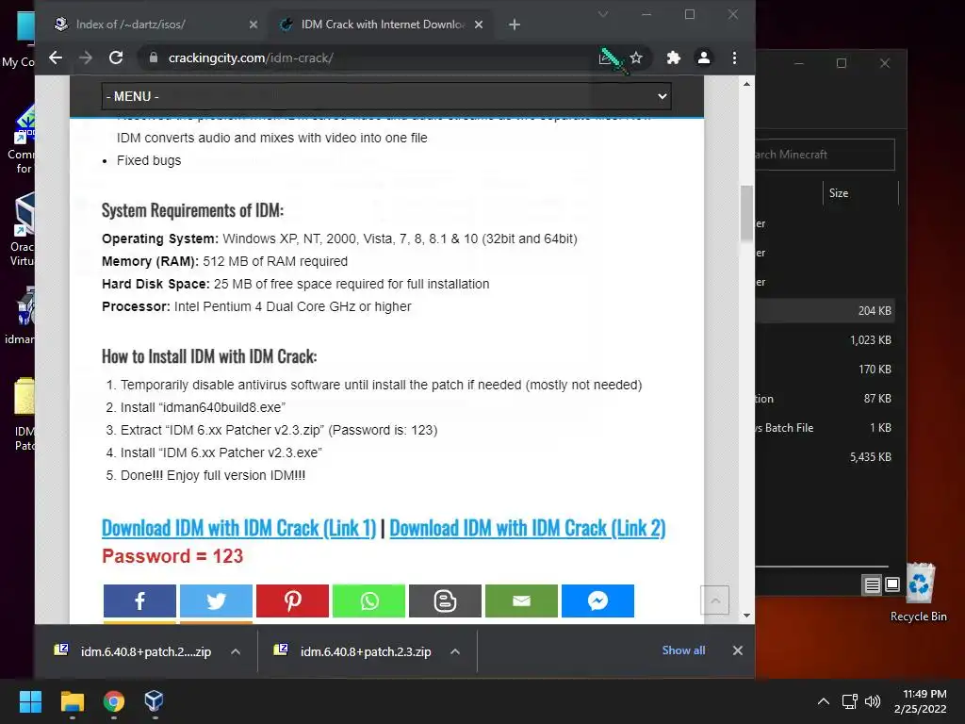The width and height of the screenshot is (965, 724).
Task: Click the address bar showing crackingcity.com/idm-crack/
Action: [369, 58]
